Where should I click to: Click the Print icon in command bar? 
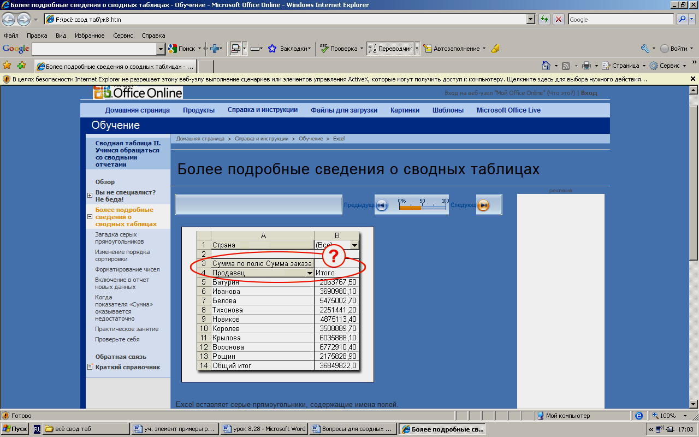click(587, 66)
